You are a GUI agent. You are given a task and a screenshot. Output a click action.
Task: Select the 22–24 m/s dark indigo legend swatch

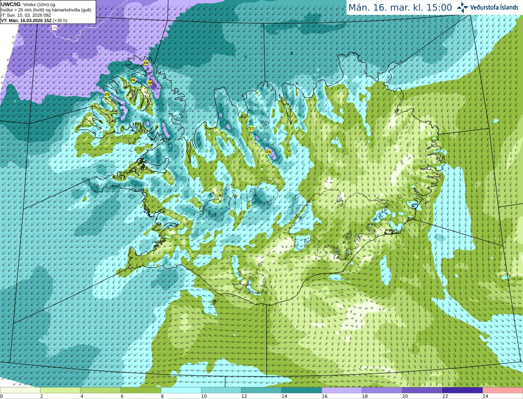tap(463, 390)
